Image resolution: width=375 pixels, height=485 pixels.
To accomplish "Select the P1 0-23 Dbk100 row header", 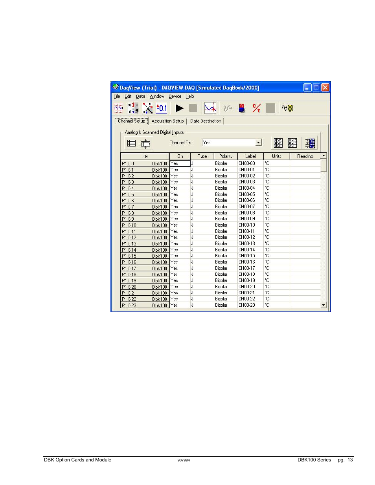I will 145,305.
